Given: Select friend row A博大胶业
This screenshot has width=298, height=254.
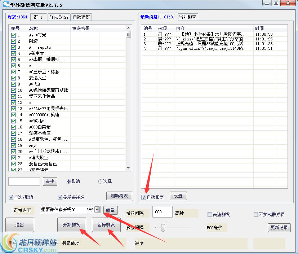Looking at the screenshot, I should [67, 158].
